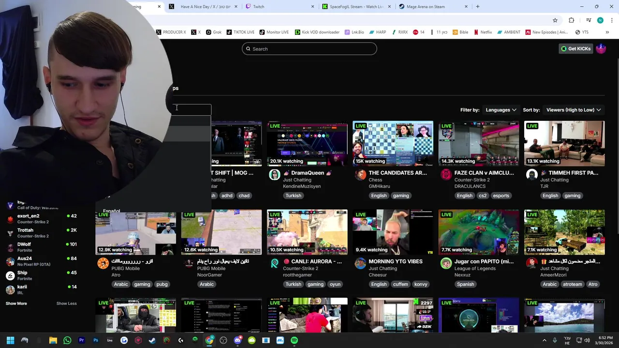The height and width of the screenshot is (348, 619).
Task: Open the Viewers (High to Low) sort dropdown
Action: tap(574, 110)
